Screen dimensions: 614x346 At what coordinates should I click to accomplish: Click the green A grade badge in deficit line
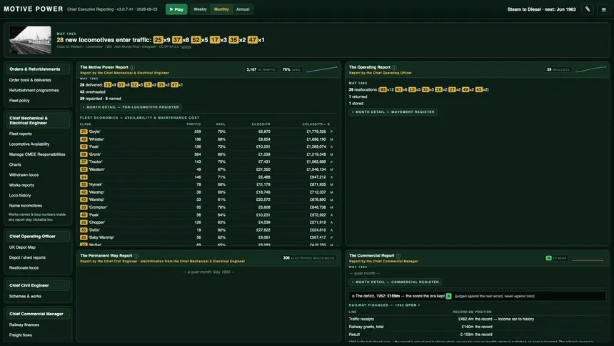(x=448, y=296)
